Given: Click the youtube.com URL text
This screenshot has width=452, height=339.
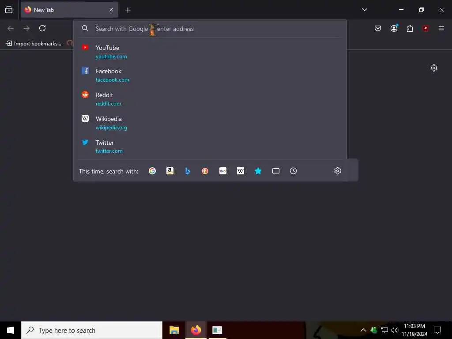Looking at the screenshot, I should (111, 56).
